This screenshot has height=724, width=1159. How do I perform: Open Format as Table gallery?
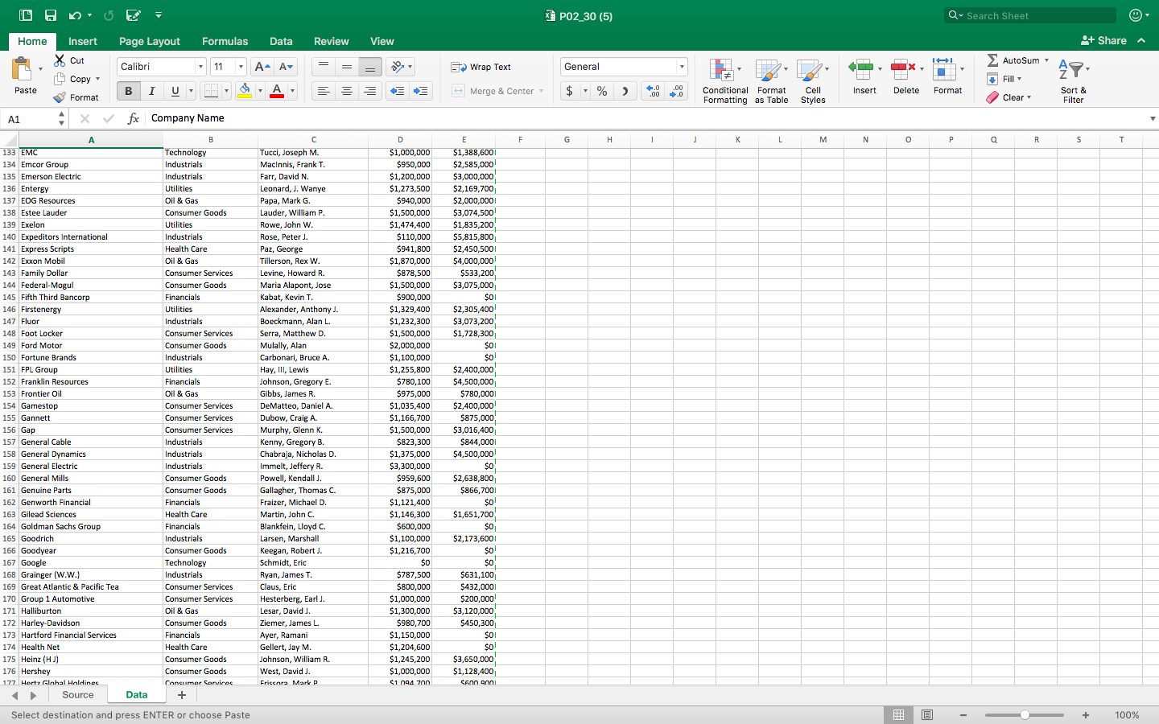772,80
